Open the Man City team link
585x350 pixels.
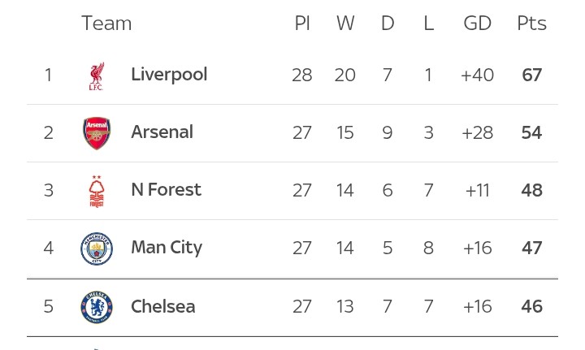(167, 248)
